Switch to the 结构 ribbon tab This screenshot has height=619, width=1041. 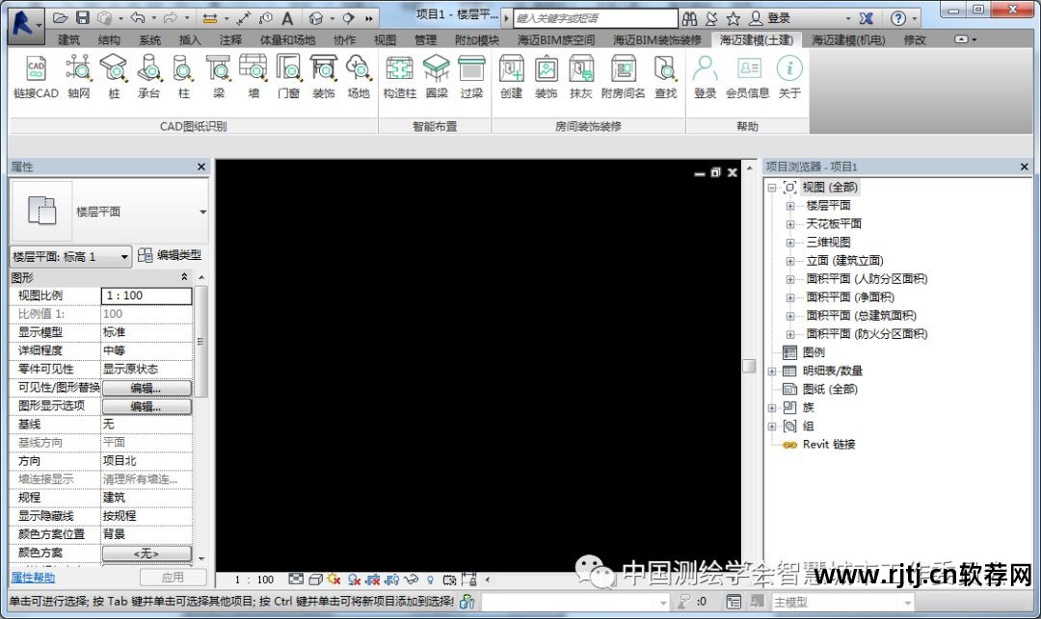pyautogui.click(x=109, y=39)
